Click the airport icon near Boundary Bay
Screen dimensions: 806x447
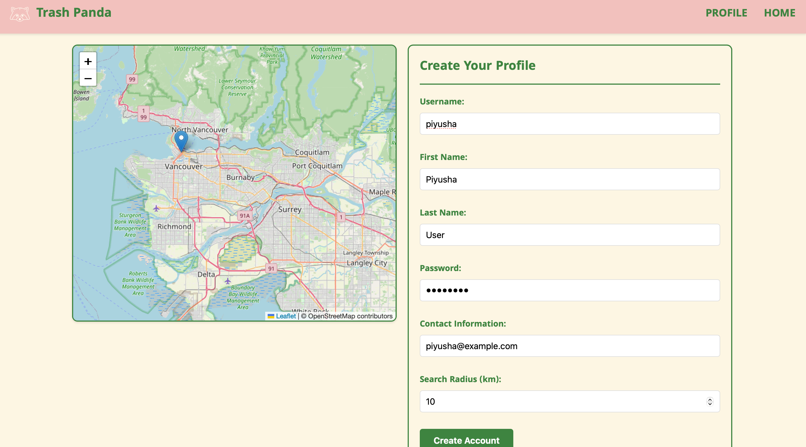pyautogui.click(x=228, y=281)
